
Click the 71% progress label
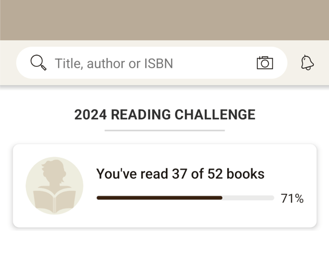click(292, 198)
